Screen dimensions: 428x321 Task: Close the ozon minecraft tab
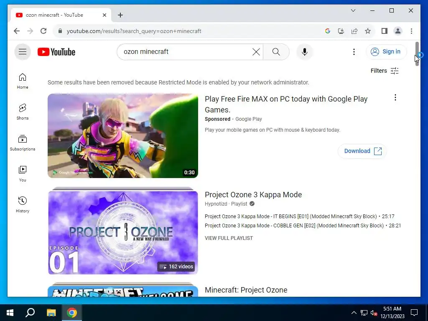[104, 15]
